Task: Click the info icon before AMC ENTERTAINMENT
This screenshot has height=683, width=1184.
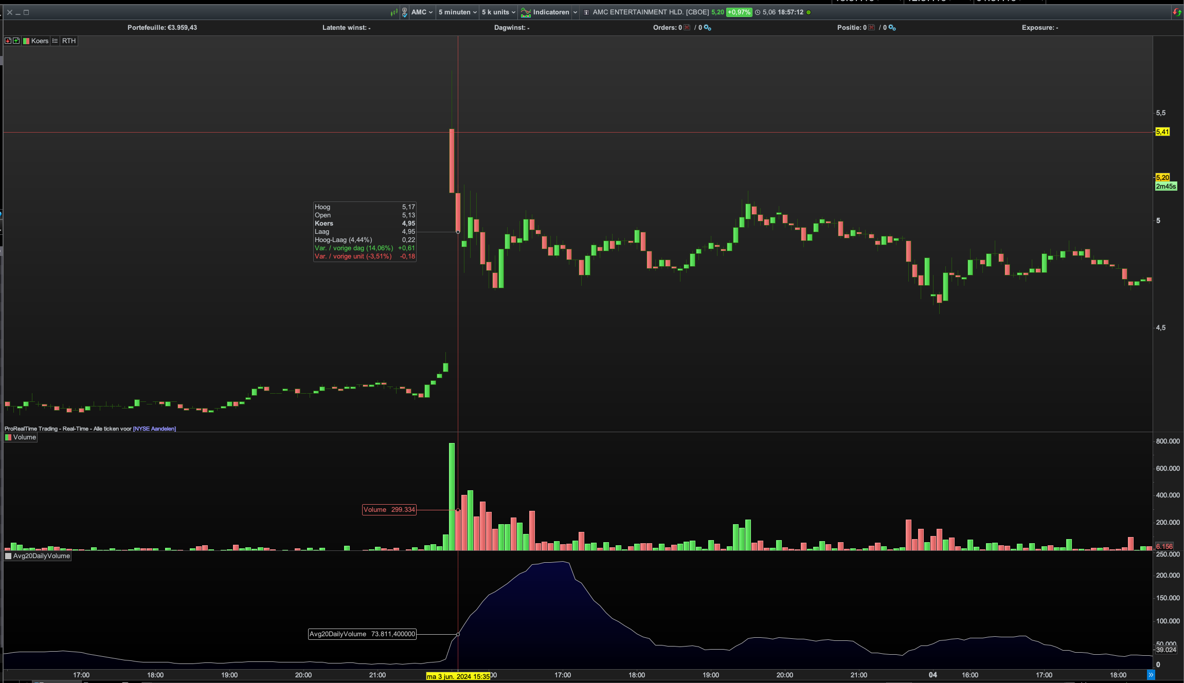Action: 586,12
